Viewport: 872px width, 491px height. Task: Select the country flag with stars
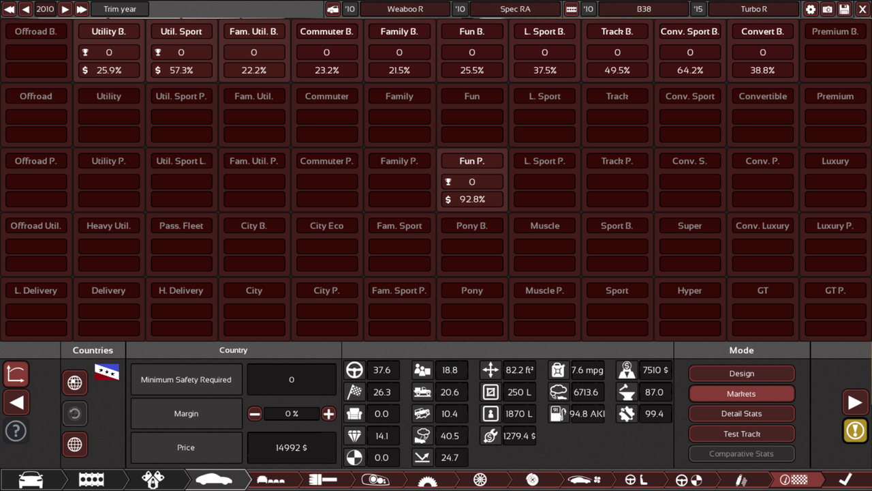[x=106, y=372]
